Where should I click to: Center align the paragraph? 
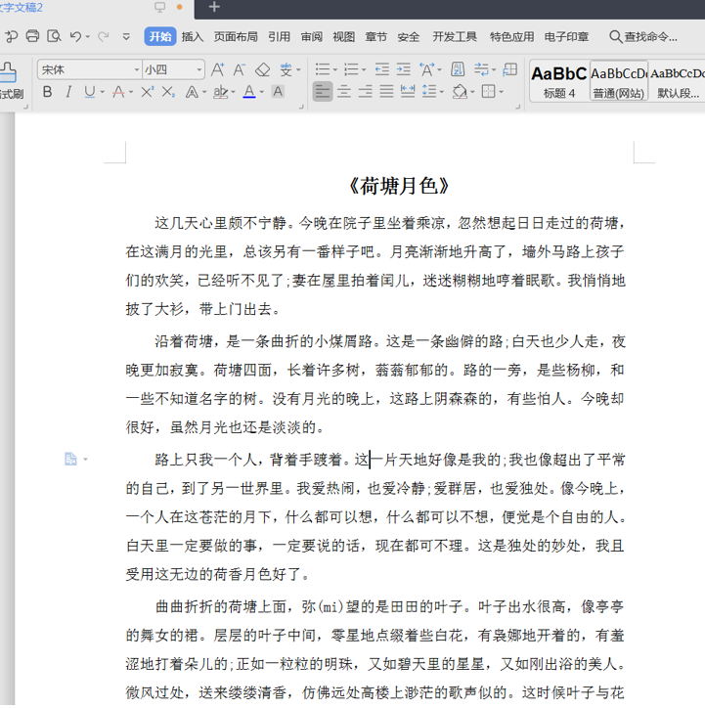(344, 92)
